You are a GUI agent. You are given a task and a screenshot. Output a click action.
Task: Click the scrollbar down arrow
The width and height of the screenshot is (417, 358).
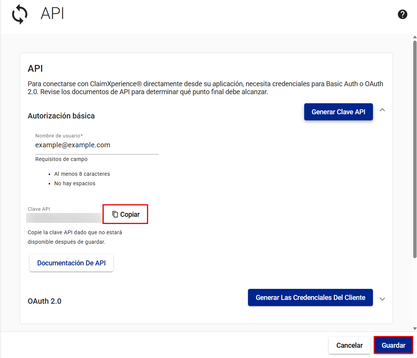415,328
